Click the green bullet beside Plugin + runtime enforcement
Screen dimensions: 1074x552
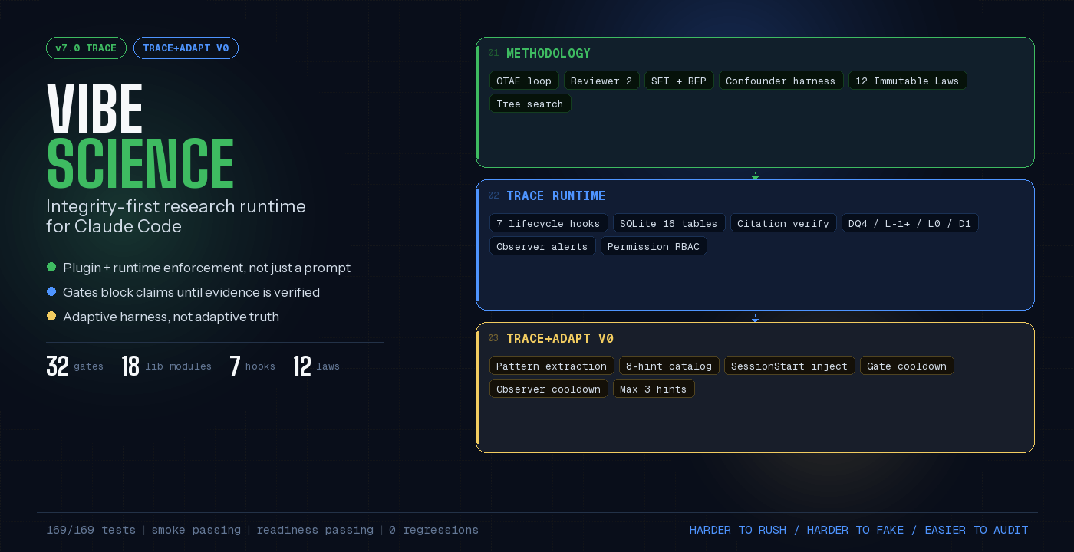coord(51,267)
